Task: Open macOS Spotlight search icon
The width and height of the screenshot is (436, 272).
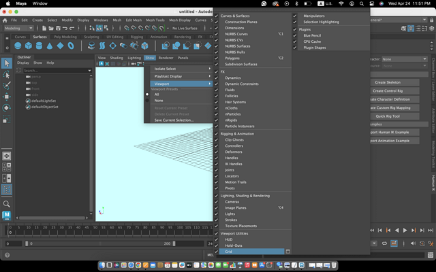Action: [x=362, y=3]
